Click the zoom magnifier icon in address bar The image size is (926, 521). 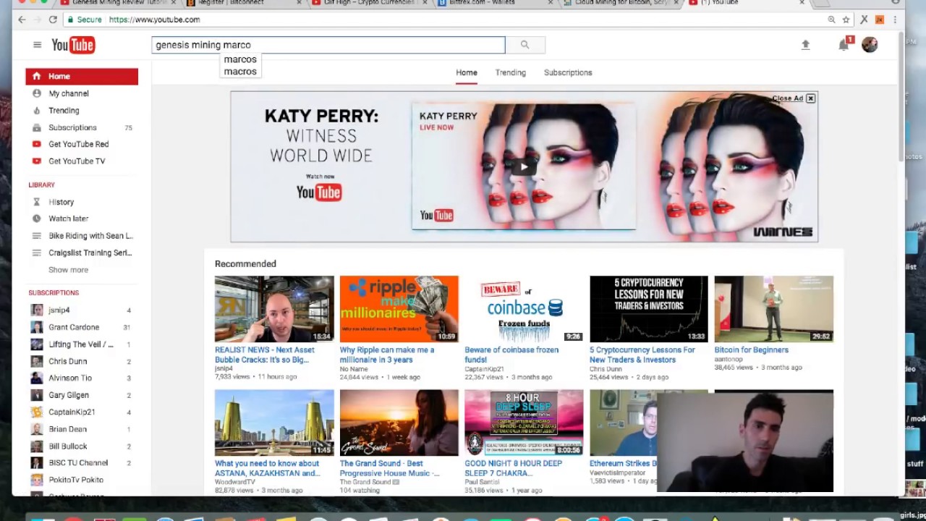click(831, 20)
